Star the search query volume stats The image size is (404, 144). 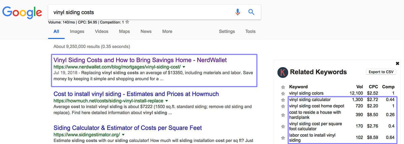coord(127,22)
